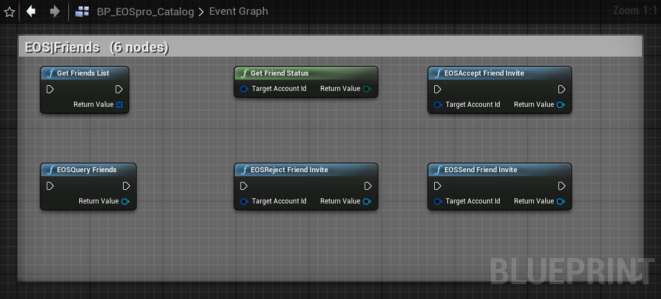The width and height of the screenshot is (661, 299).
Task: Click Get Friend Status Target Account Id pin
Action: pos(244,89)
